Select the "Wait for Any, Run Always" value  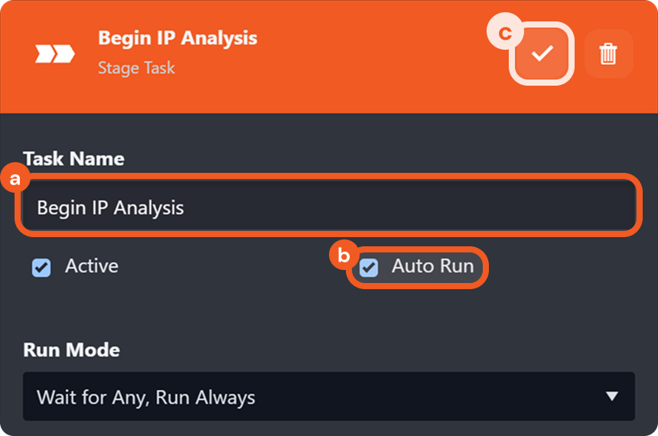pos(146,397)
